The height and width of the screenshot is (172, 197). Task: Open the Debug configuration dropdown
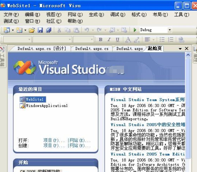[170, 30]
